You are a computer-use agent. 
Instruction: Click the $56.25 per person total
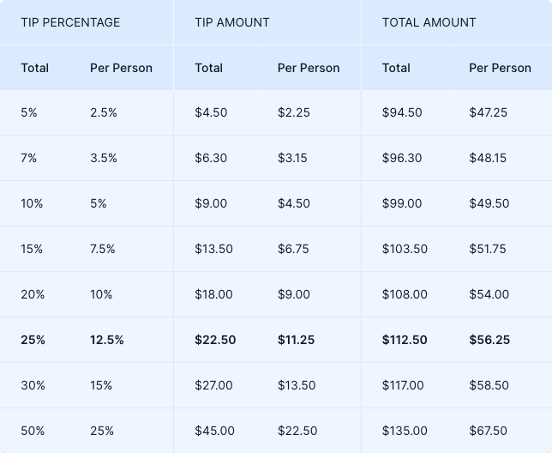click(489, 340)
